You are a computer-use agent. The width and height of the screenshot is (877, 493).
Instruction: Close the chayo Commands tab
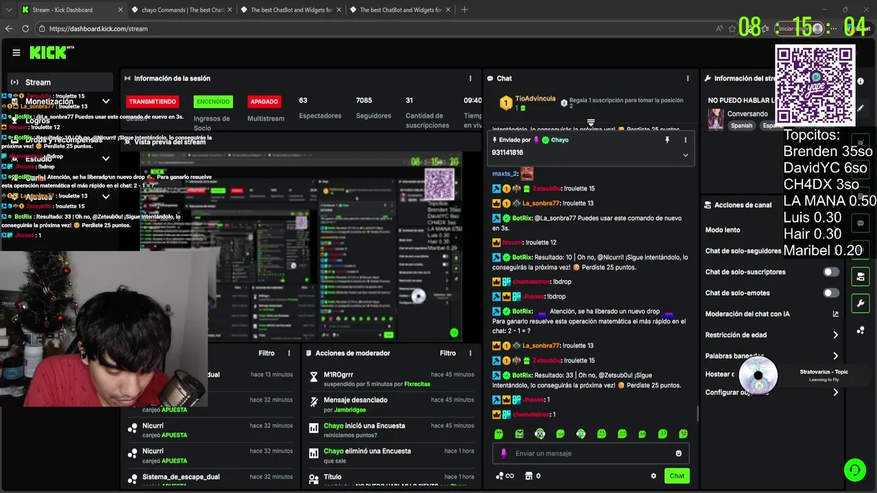[231, 10]
